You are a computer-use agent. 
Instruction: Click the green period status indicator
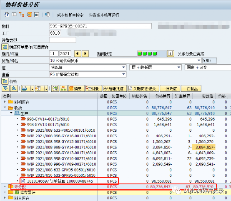coord(147,54)
